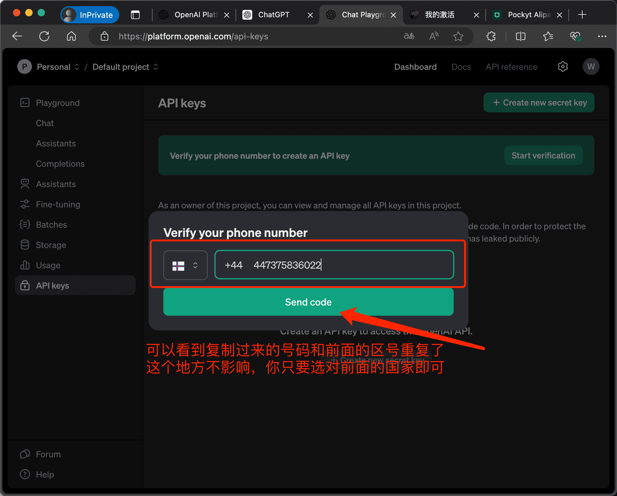
Task: Open platform settings gear
Action: pos(563,67)
